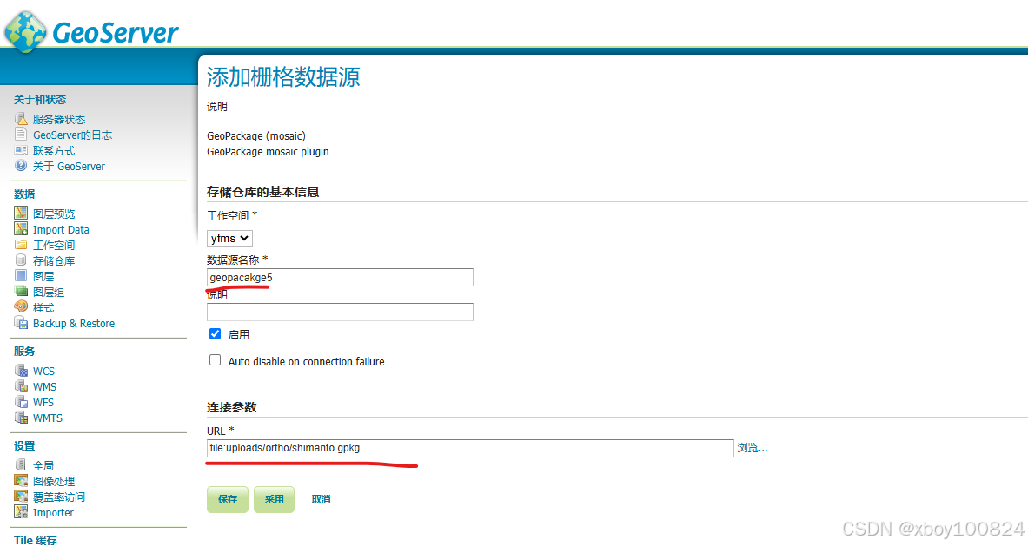Click the layers blue square icon

[21, 276]
